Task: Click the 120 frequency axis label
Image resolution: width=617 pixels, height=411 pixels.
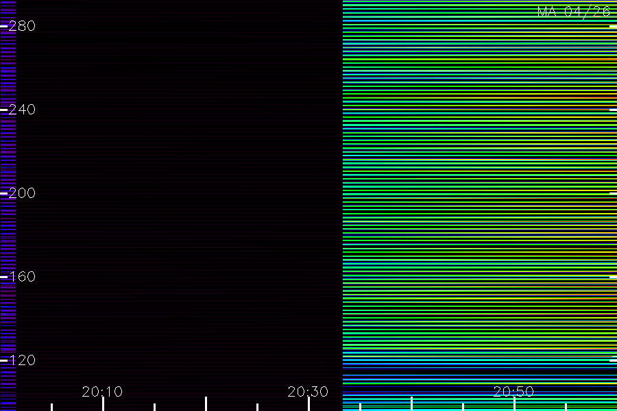Action: coord(22,360)
